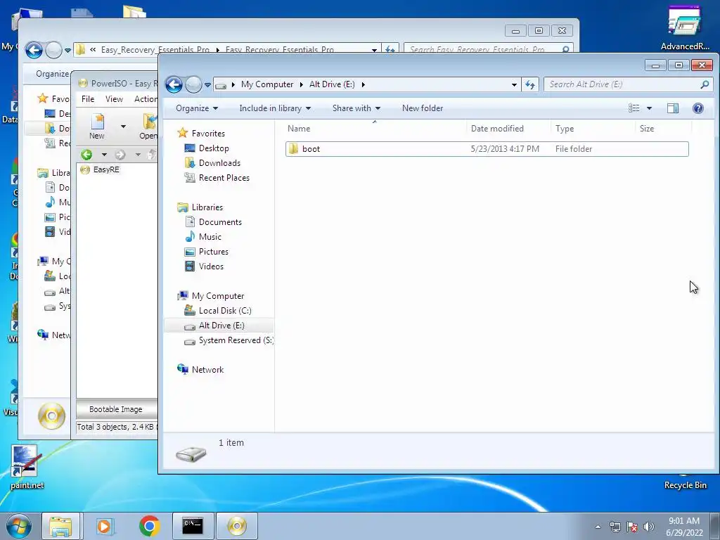This screenshot has height=540, width=720.
Task: Go back in Alt Drive window
Action: coord(174,84)
